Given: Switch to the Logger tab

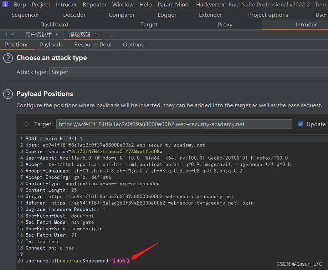Looking at the screenshot, I should tap(167, 15).
